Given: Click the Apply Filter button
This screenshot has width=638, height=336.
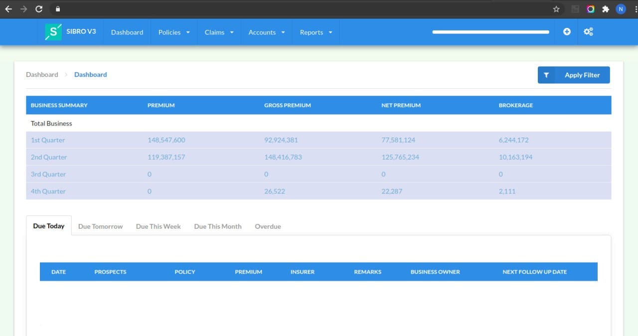Looking at the screenshot, I should (582, 75).
